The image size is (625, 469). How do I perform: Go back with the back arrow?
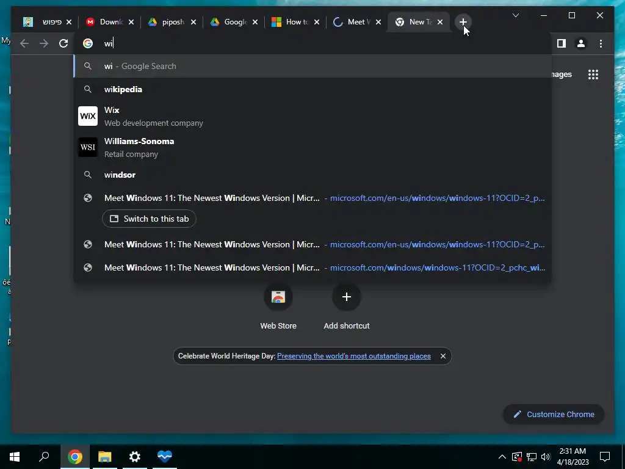[x=24, y=43]
